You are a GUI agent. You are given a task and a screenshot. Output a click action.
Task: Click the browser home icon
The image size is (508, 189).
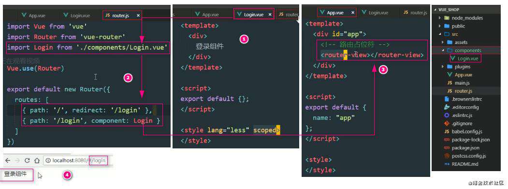pos(37,160)
